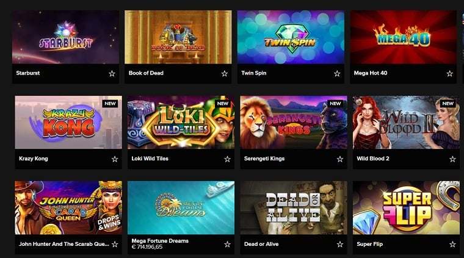Add Dead or Alive to favorites
The width and height of the screenshot is (464, 258).
340,244
